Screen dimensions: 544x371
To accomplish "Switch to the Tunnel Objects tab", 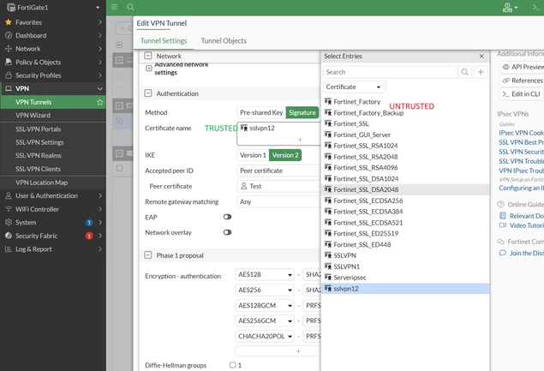I will pyautogui.click(x=224, y=40).
